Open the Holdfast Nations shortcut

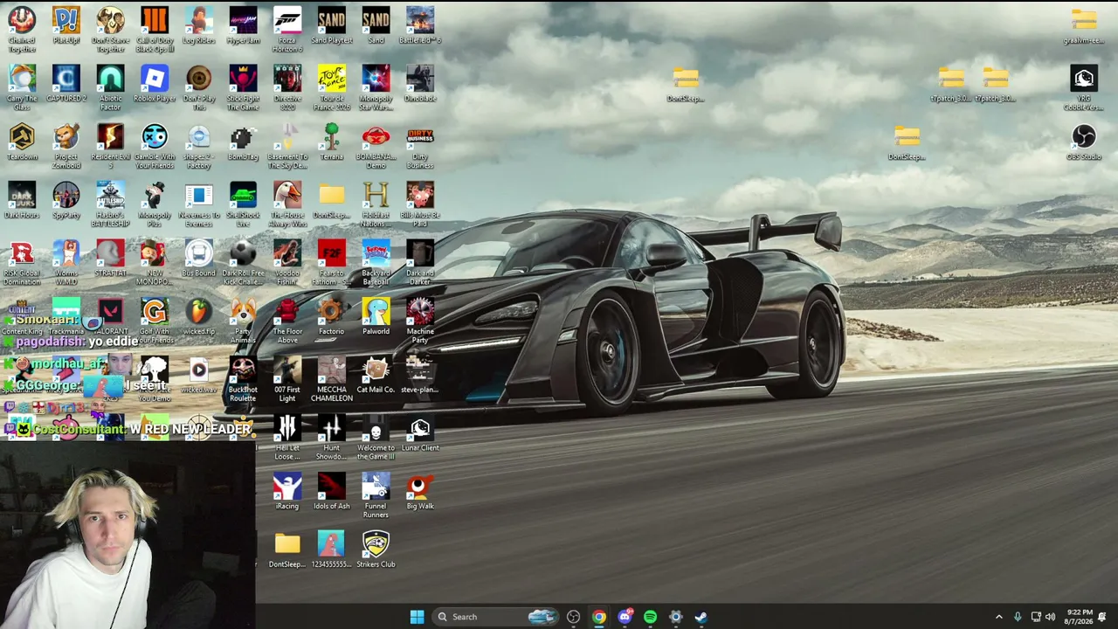376,204
